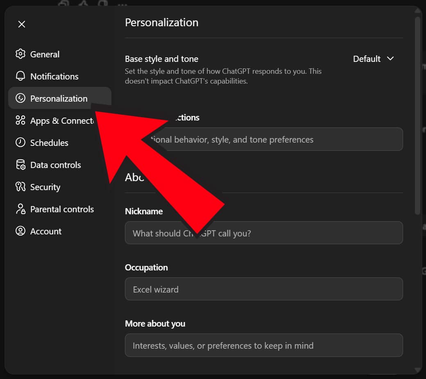
Task: Click the Account profile icon
Action: click(20, 231)
